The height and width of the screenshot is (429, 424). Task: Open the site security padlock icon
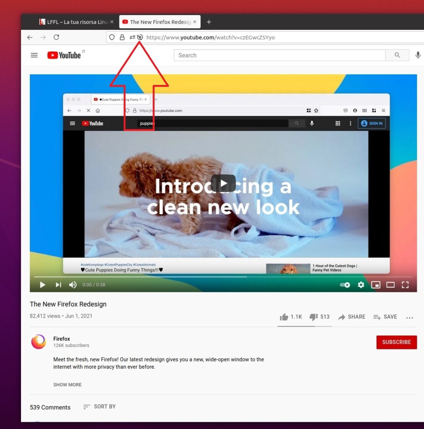tap(122, 37)
